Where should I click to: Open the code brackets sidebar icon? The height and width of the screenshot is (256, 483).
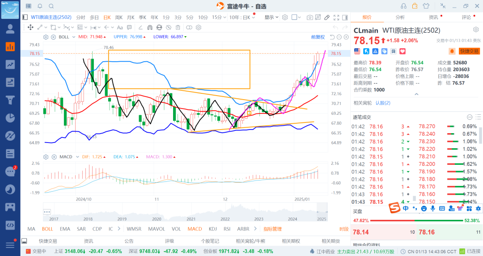(10, 225)
